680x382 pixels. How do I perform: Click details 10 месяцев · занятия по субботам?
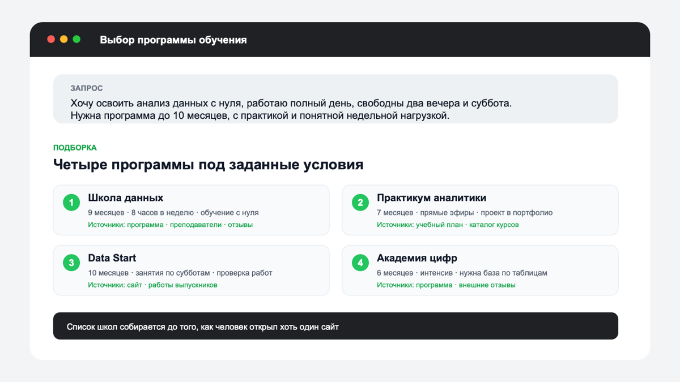180,273
